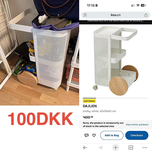Open the three-dots browser menu
This screenshot has height=158, width=152.
pyautogui.click(x=145, y=148)
